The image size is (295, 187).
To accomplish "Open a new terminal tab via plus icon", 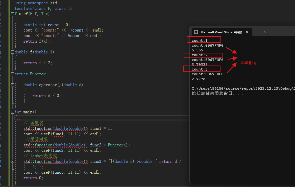I will 258,32.
